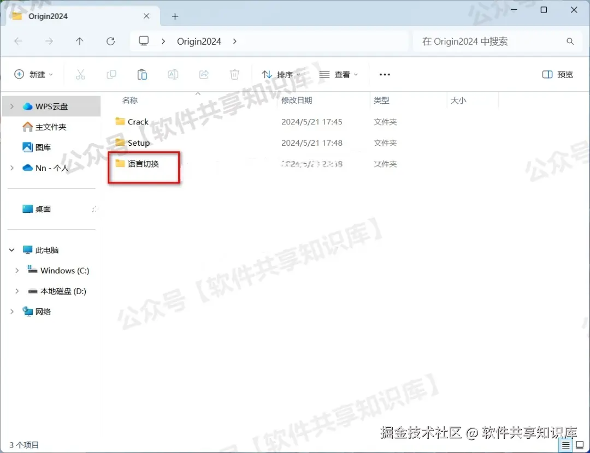Expand the WPS云盘 tree node
590x453 pixels.
(12, 106)
